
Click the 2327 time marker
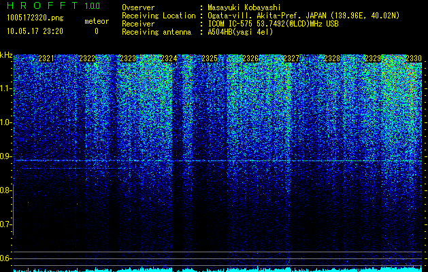291,58
